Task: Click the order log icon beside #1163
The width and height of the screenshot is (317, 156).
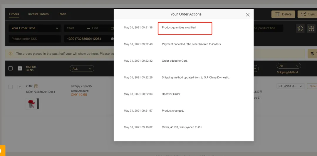Action: point(36,86)
